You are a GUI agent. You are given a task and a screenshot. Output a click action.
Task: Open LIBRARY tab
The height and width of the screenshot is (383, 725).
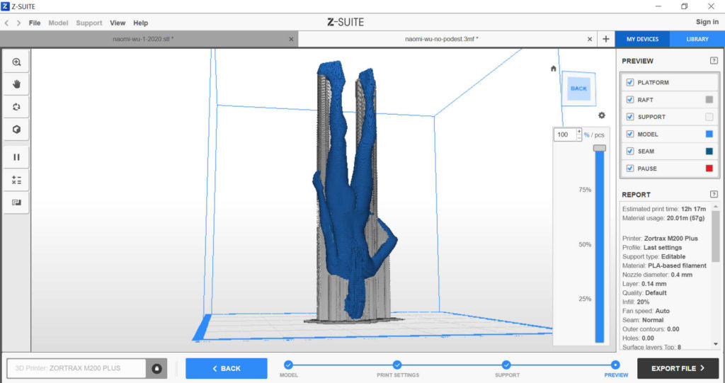[697, 40]
